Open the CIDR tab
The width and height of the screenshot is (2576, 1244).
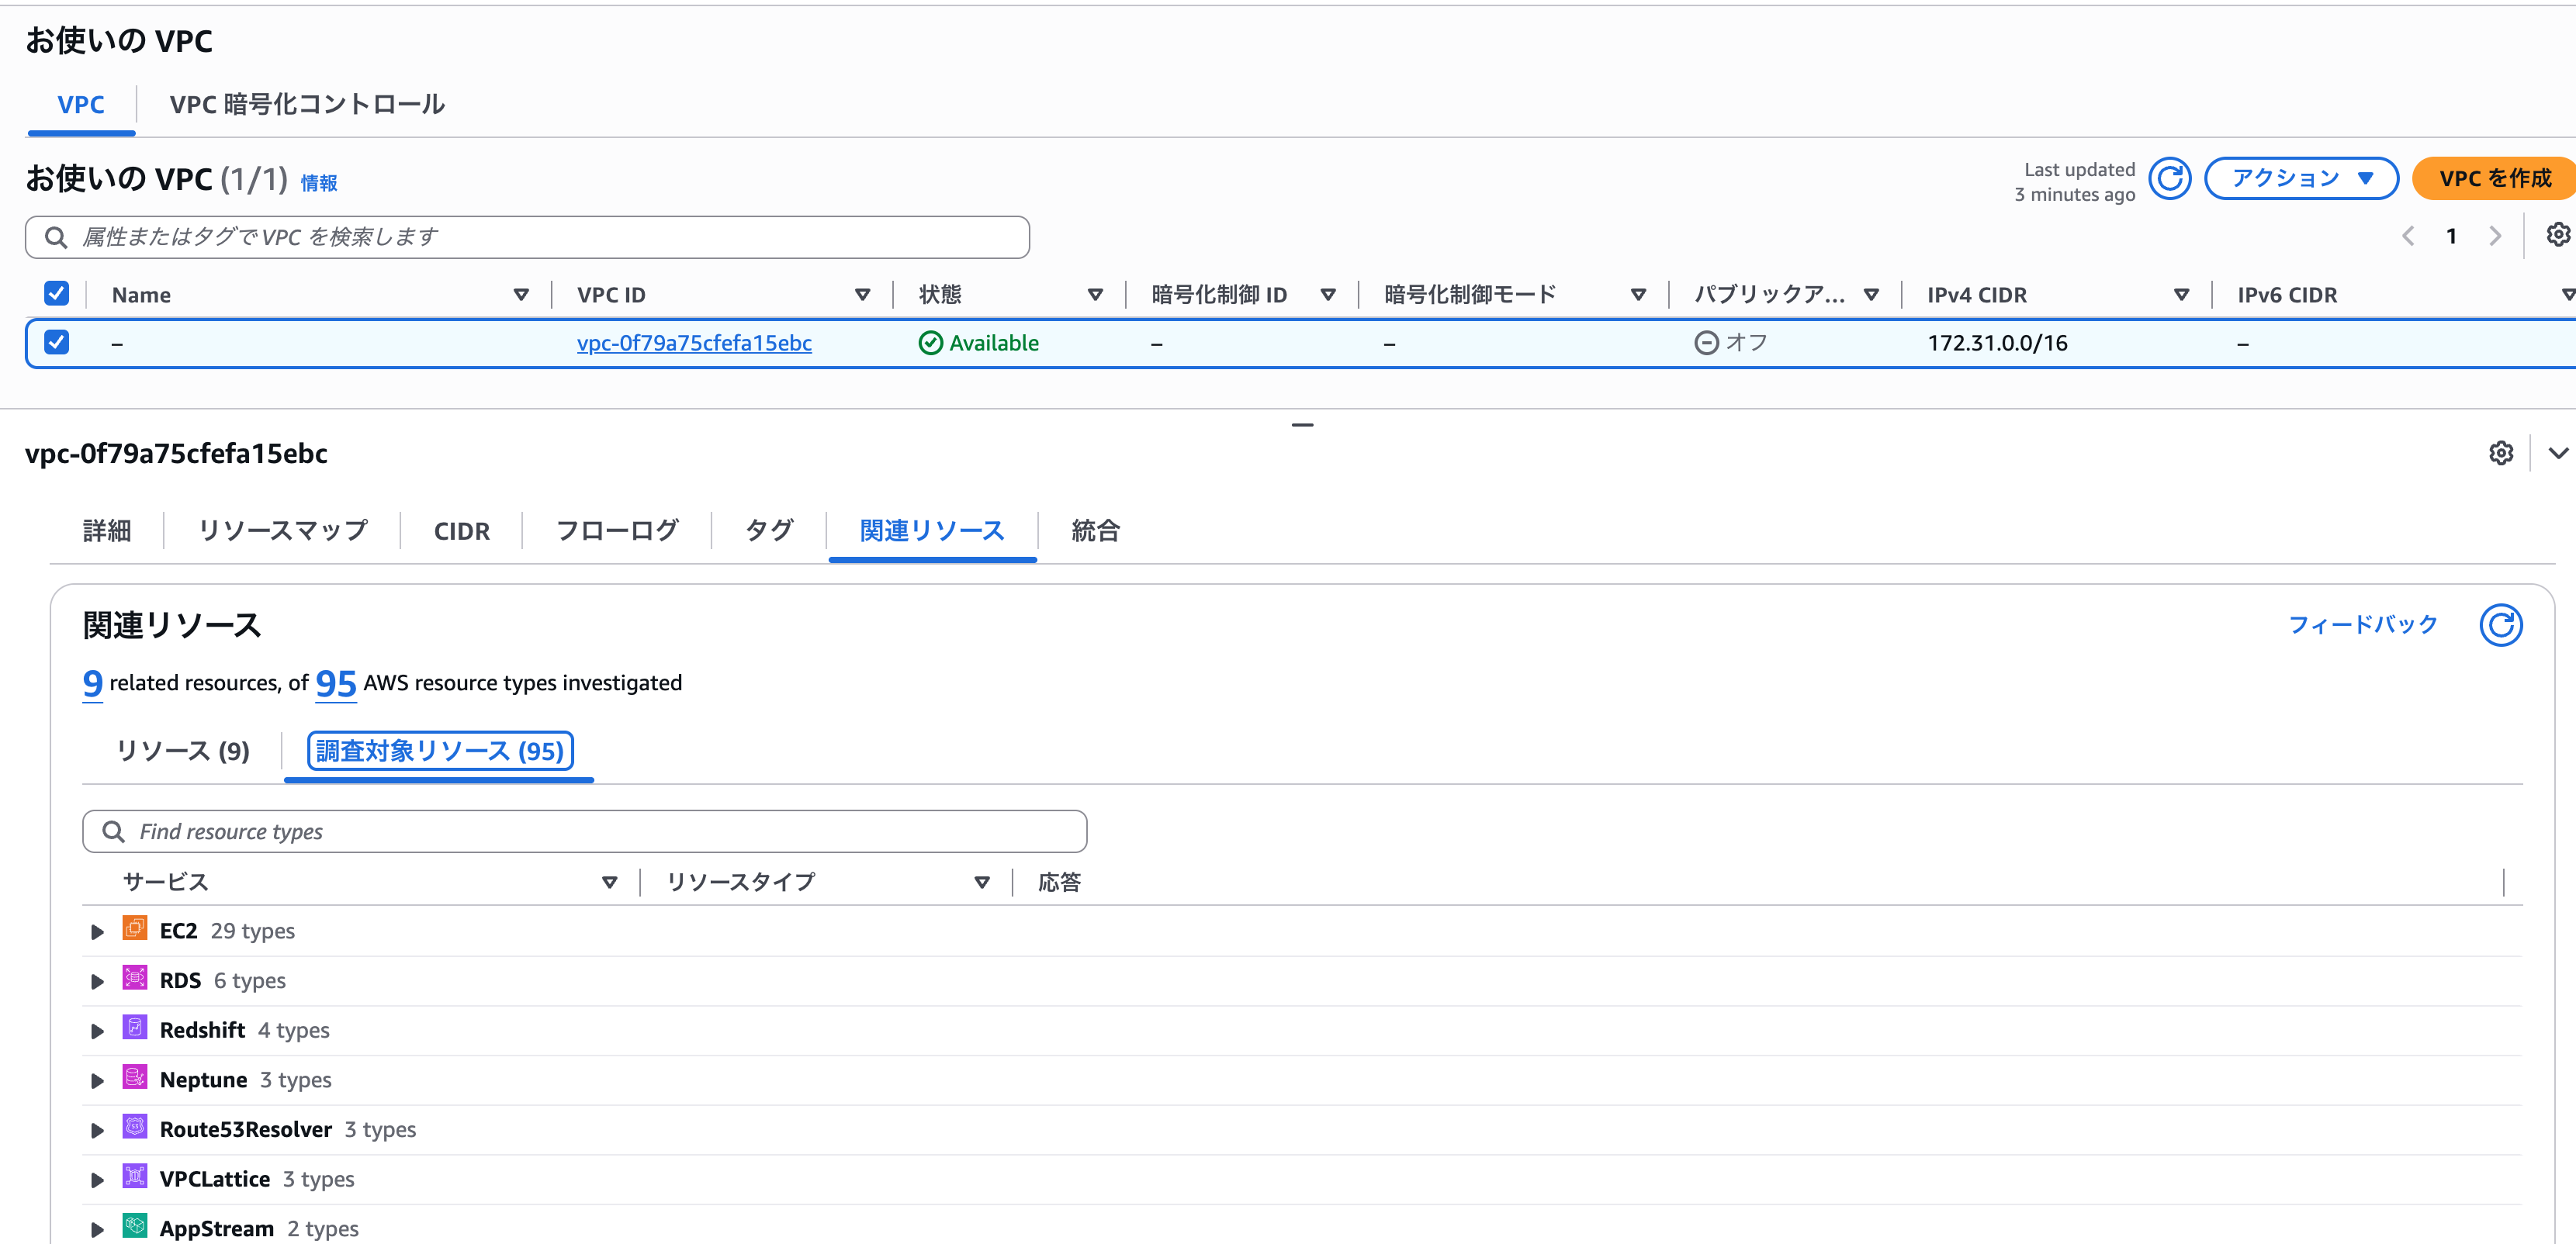461,530
